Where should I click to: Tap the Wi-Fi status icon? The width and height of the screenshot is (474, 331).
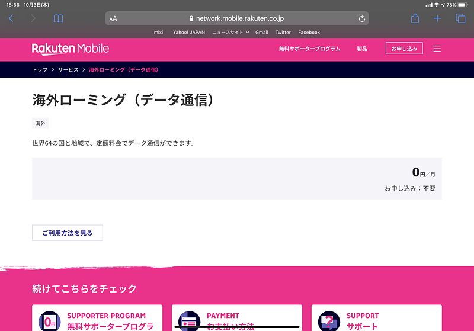click(437, 5)
